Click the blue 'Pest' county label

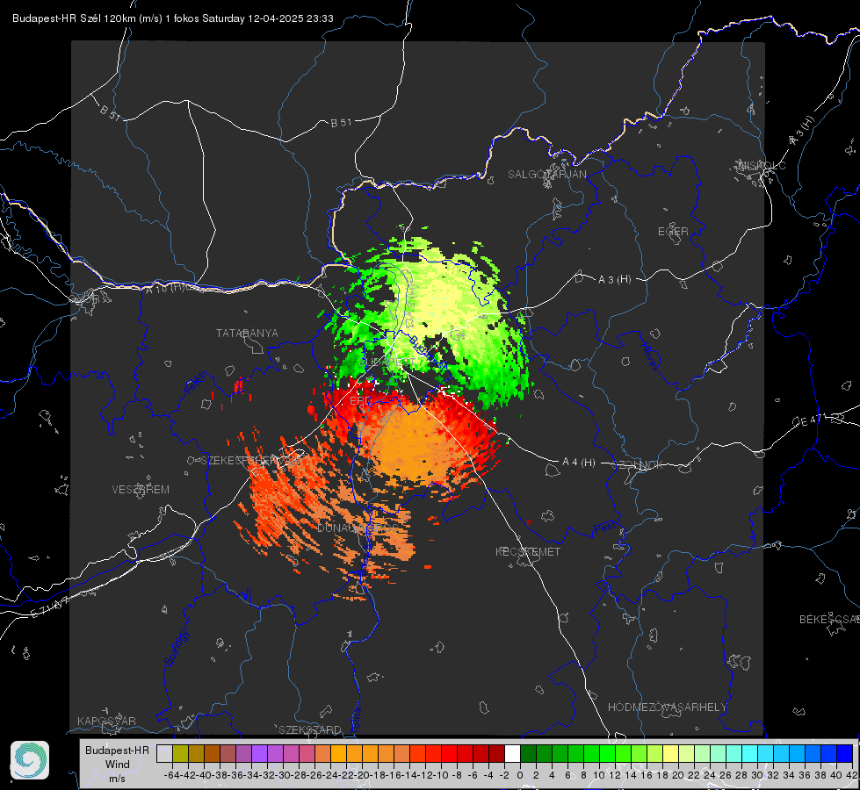[x=605, y=528]
